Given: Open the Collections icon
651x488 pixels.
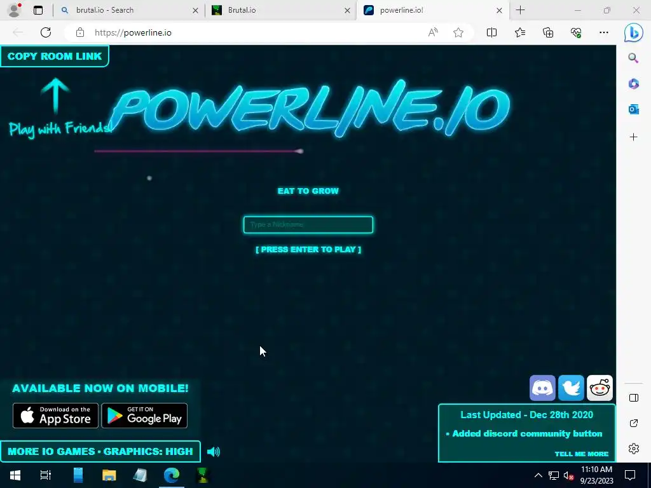Looking at the screenshot, I should coord(548,32).
